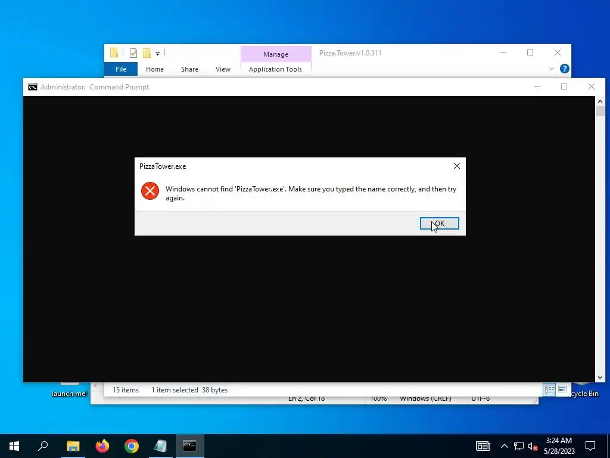Open Notepad from the taskbar
The height and width of the screenshot is (458, 610).
pyautogui.click(x=160, y=446)
